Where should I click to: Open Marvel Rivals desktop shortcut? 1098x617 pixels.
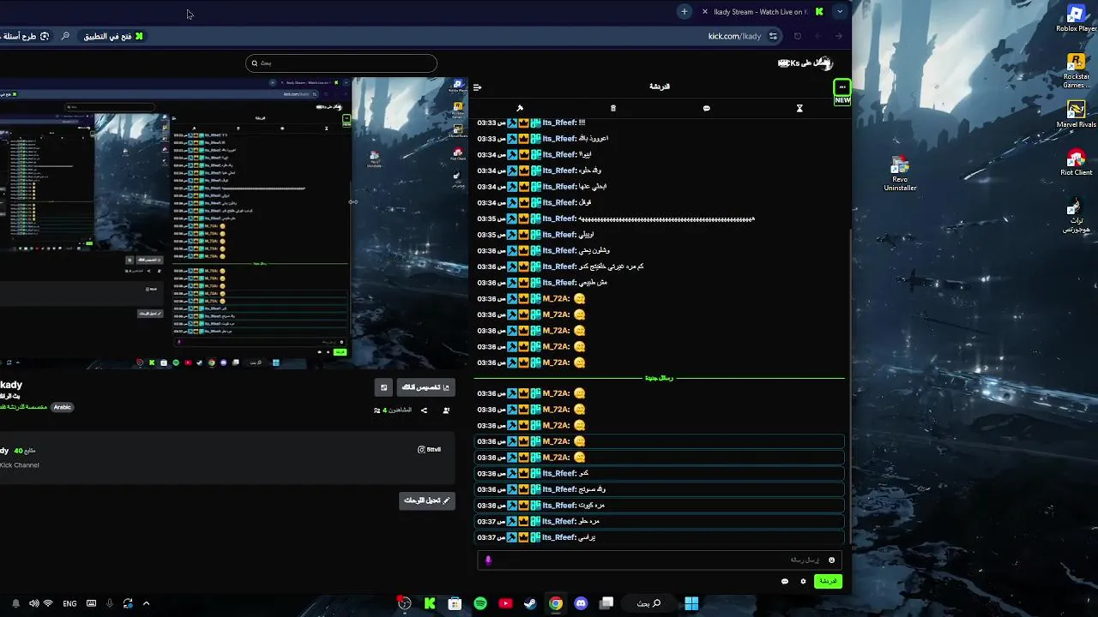[1076, 115]
